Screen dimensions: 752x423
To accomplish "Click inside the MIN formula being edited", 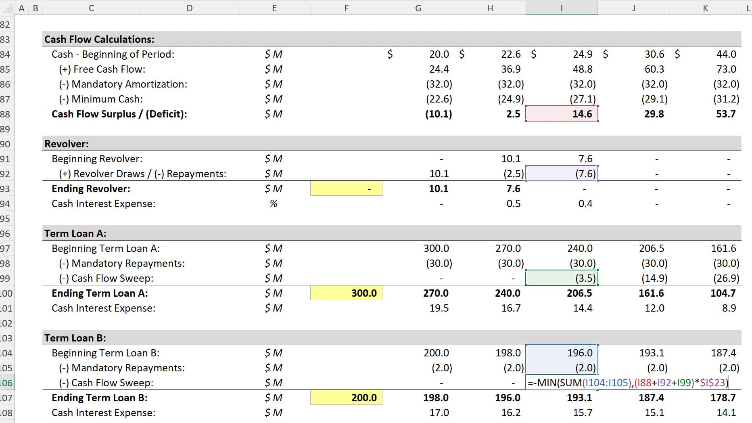I will 625,383.
